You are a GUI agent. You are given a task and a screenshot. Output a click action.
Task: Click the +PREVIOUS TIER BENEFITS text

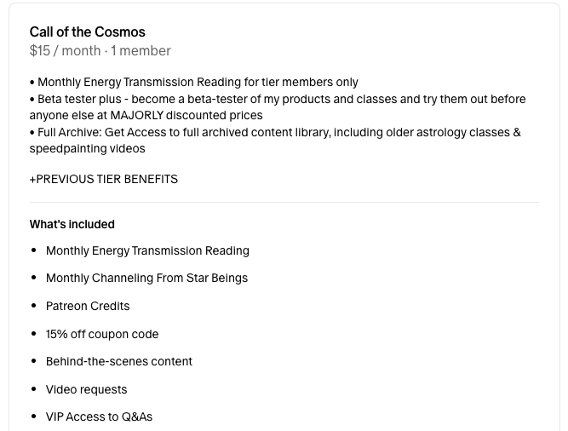pyautogui.click(x=104, y=179)
